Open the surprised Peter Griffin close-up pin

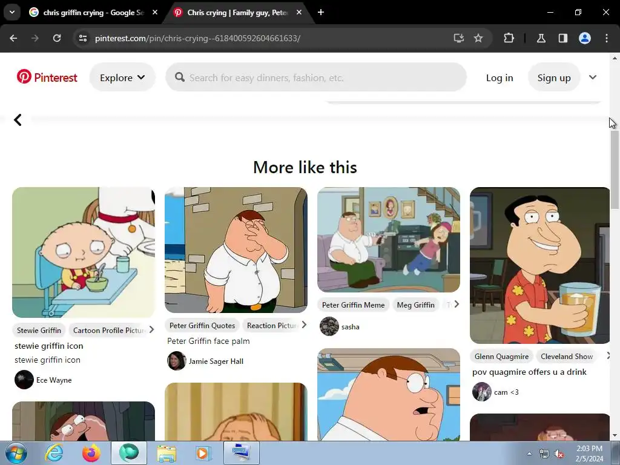click(x=389, y=395)
